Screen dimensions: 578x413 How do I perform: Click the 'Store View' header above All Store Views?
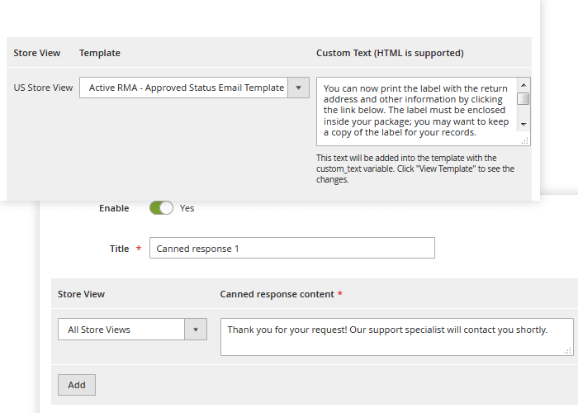coord(81,294)
